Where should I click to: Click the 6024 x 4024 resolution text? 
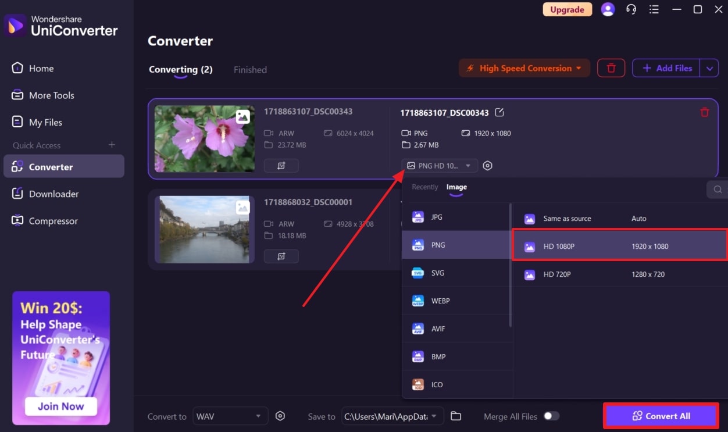coord(355,133)
